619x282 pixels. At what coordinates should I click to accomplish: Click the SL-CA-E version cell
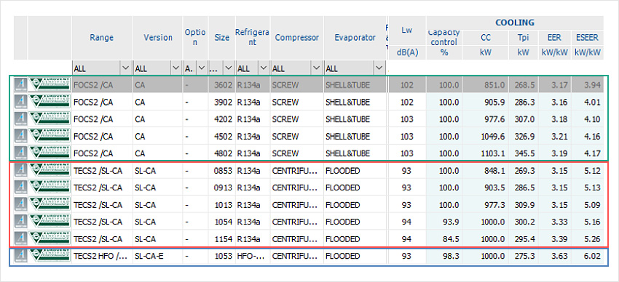(x=158, y=256)
